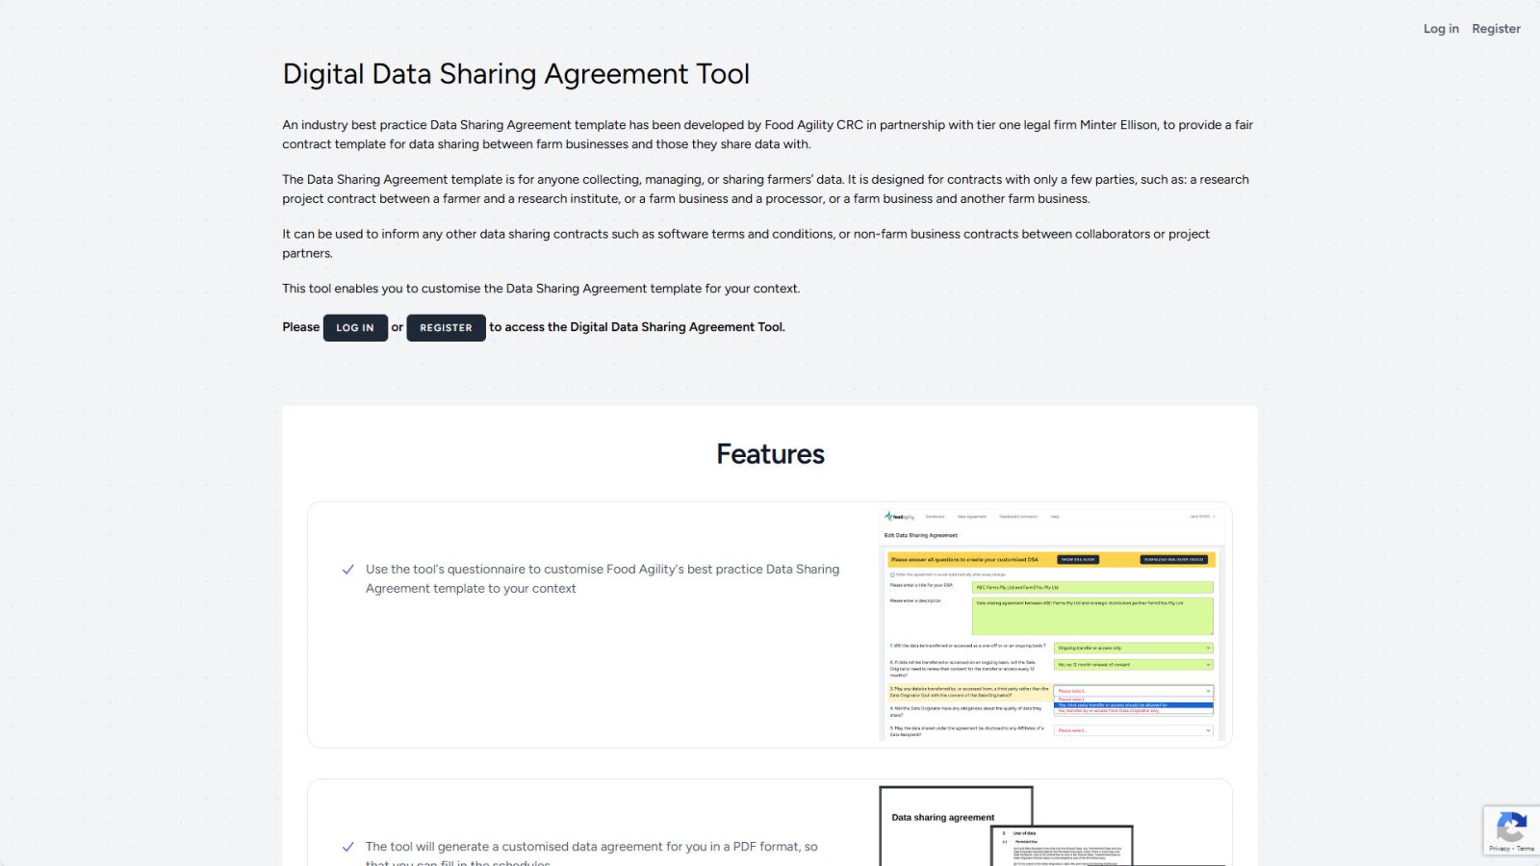This screenshot has width=1540, height=866.
Task: Open the reCAPTCHA Privacy link
Action: click(1499, 849)
